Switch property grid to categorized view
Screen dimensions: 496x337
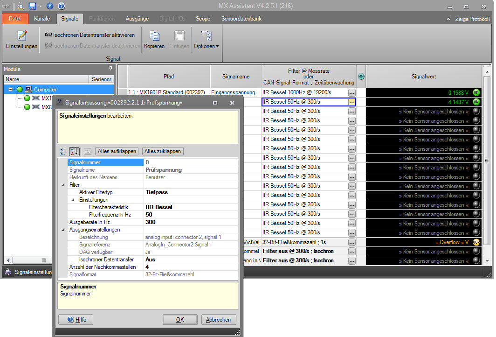pos(63,151)
